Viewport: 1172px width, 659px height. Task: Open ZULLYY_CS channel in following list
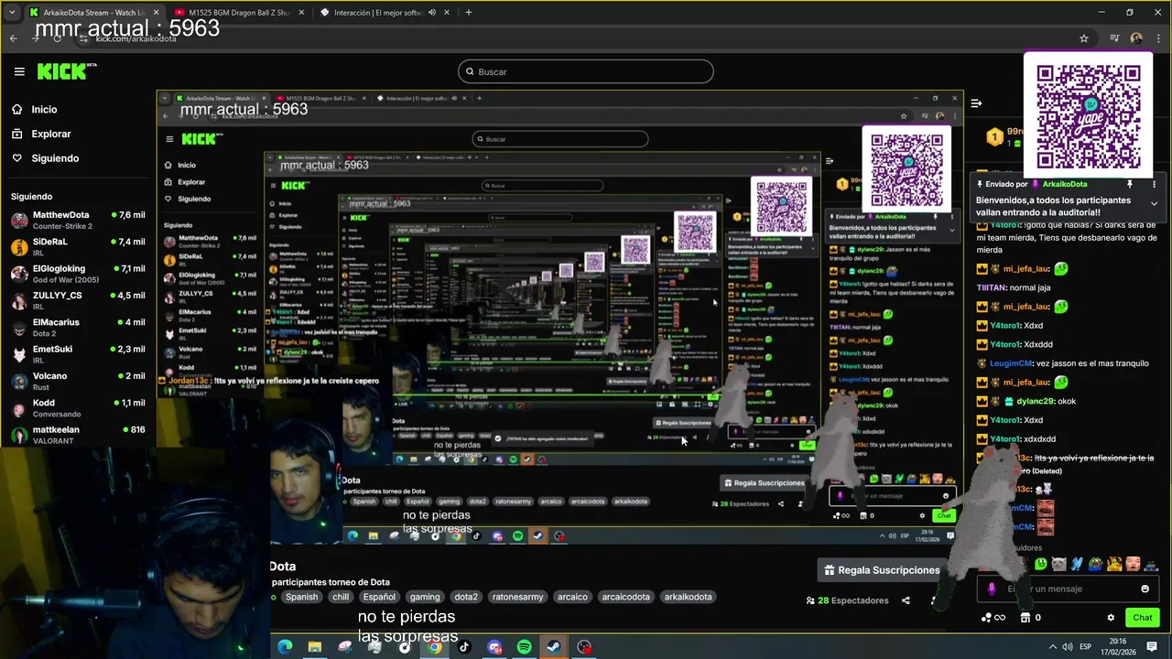(78, 300)
